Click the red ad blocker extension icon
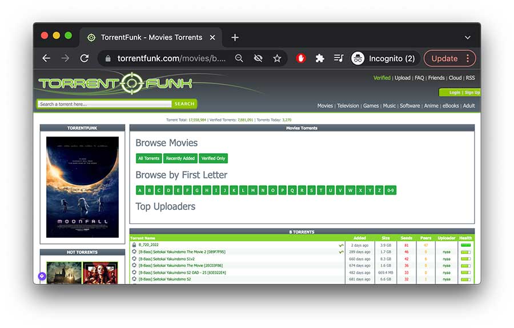The height and width of the screenshot is (328, 514). [x=301, y=58]
